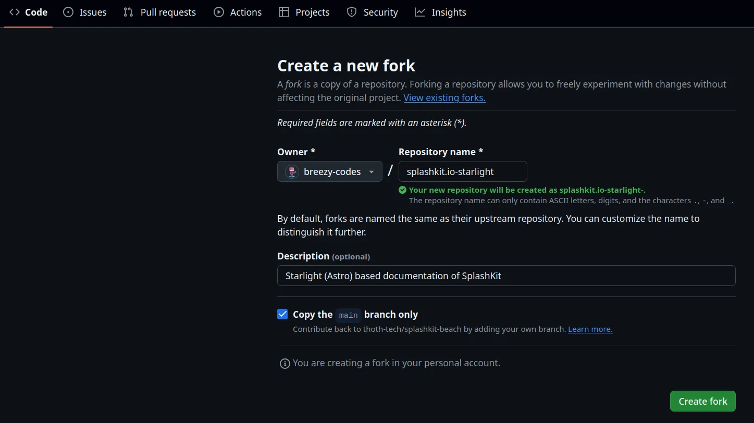The width and height of the screenshot is (754, 423).
Task: Click the Issues circle icon
Action: (x=68, y=12)
